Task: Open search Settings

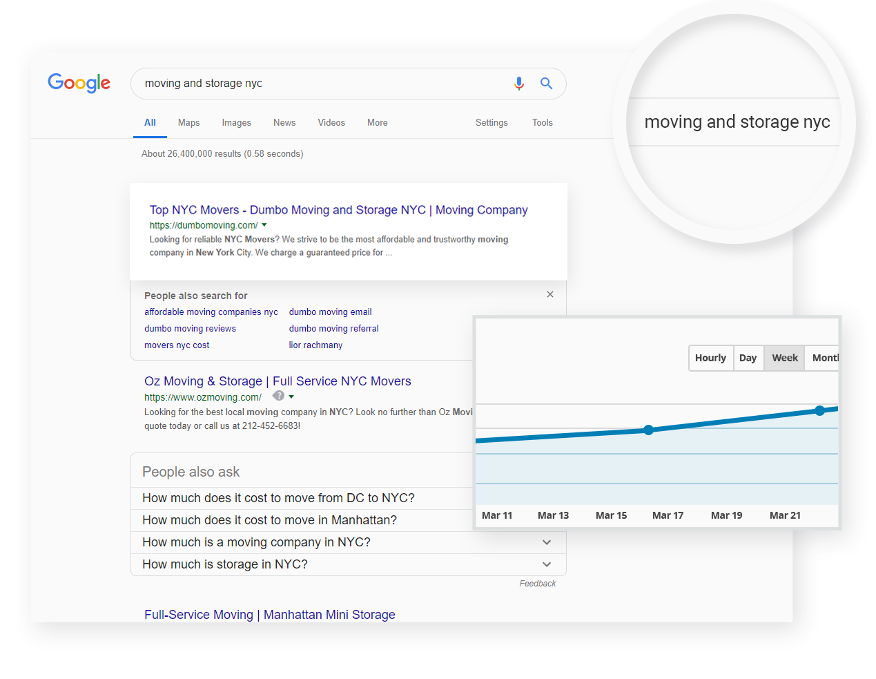Action: [491, 123]
